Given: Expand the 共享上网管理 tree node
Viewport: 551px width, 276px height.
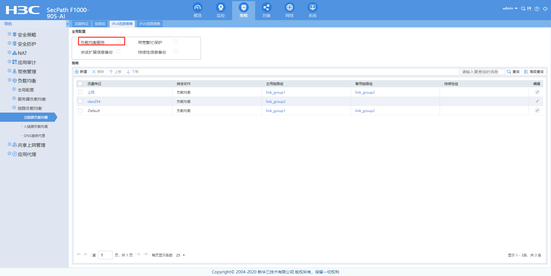Looking at the screenshot, I should 9,144.
